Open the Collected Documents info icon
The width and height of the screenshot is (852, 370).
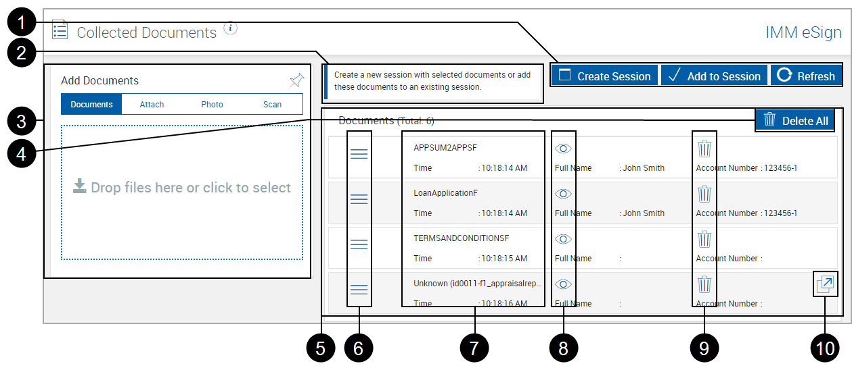click(231, 28)
